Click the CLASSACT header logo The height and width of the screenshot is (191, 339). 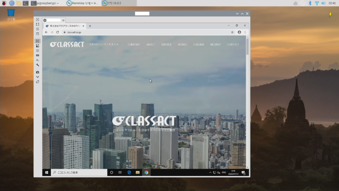(x=67, y=45)
